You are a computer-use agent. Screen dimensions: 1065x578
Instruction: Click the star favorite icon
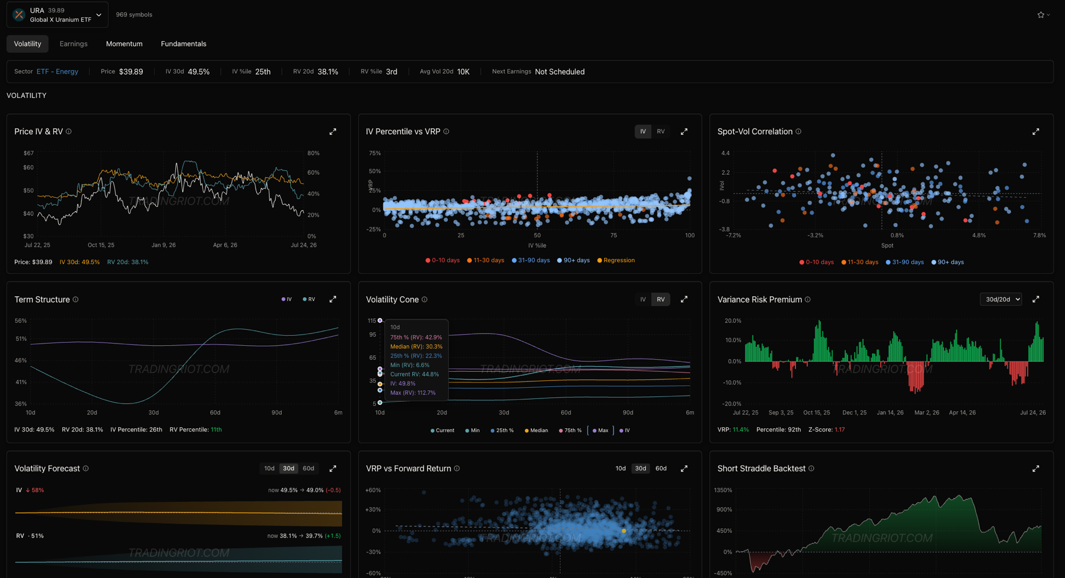(1041, 15)
